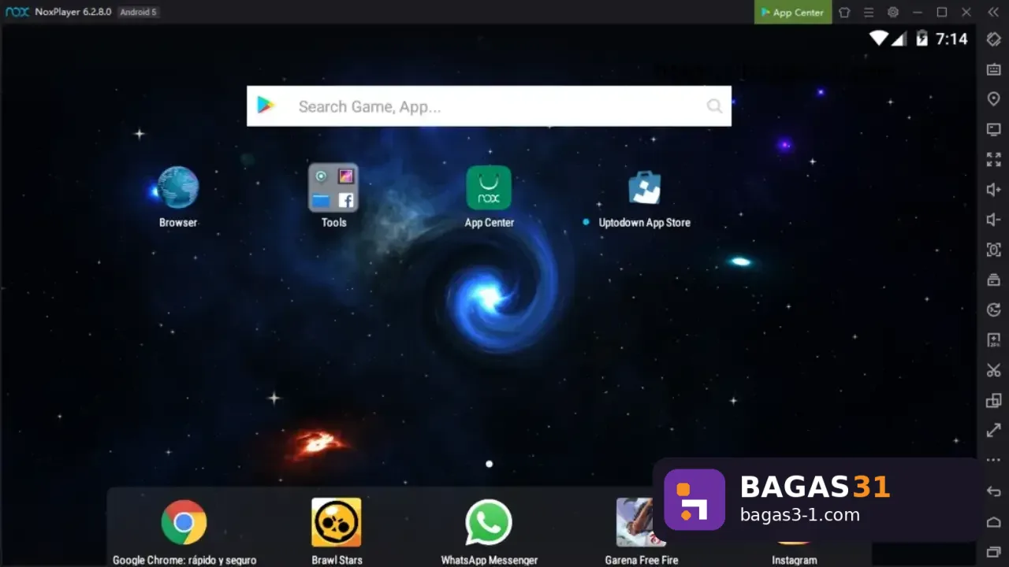Click the 7:14 clock in status bar
Viewport: 1009px width, 567px height.
tap(951, 39)
